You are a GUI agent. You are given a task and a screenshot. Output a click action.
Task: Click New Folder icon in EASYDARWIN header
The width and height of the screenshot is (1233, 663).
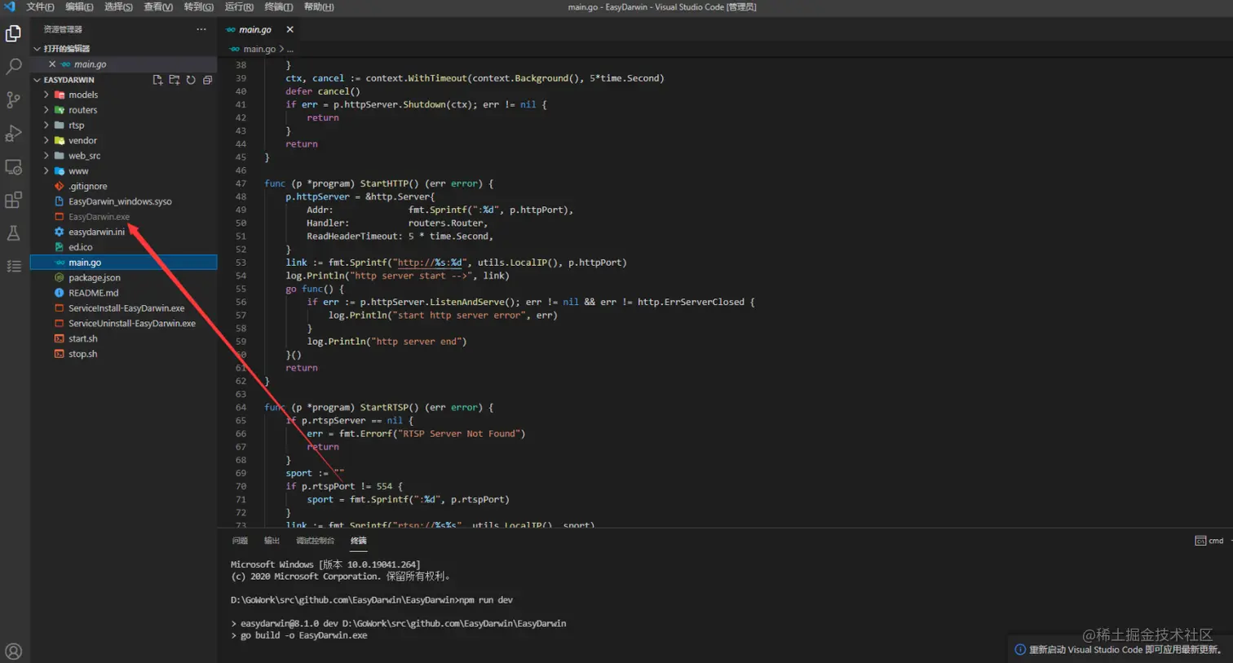[x=175, y=80]
